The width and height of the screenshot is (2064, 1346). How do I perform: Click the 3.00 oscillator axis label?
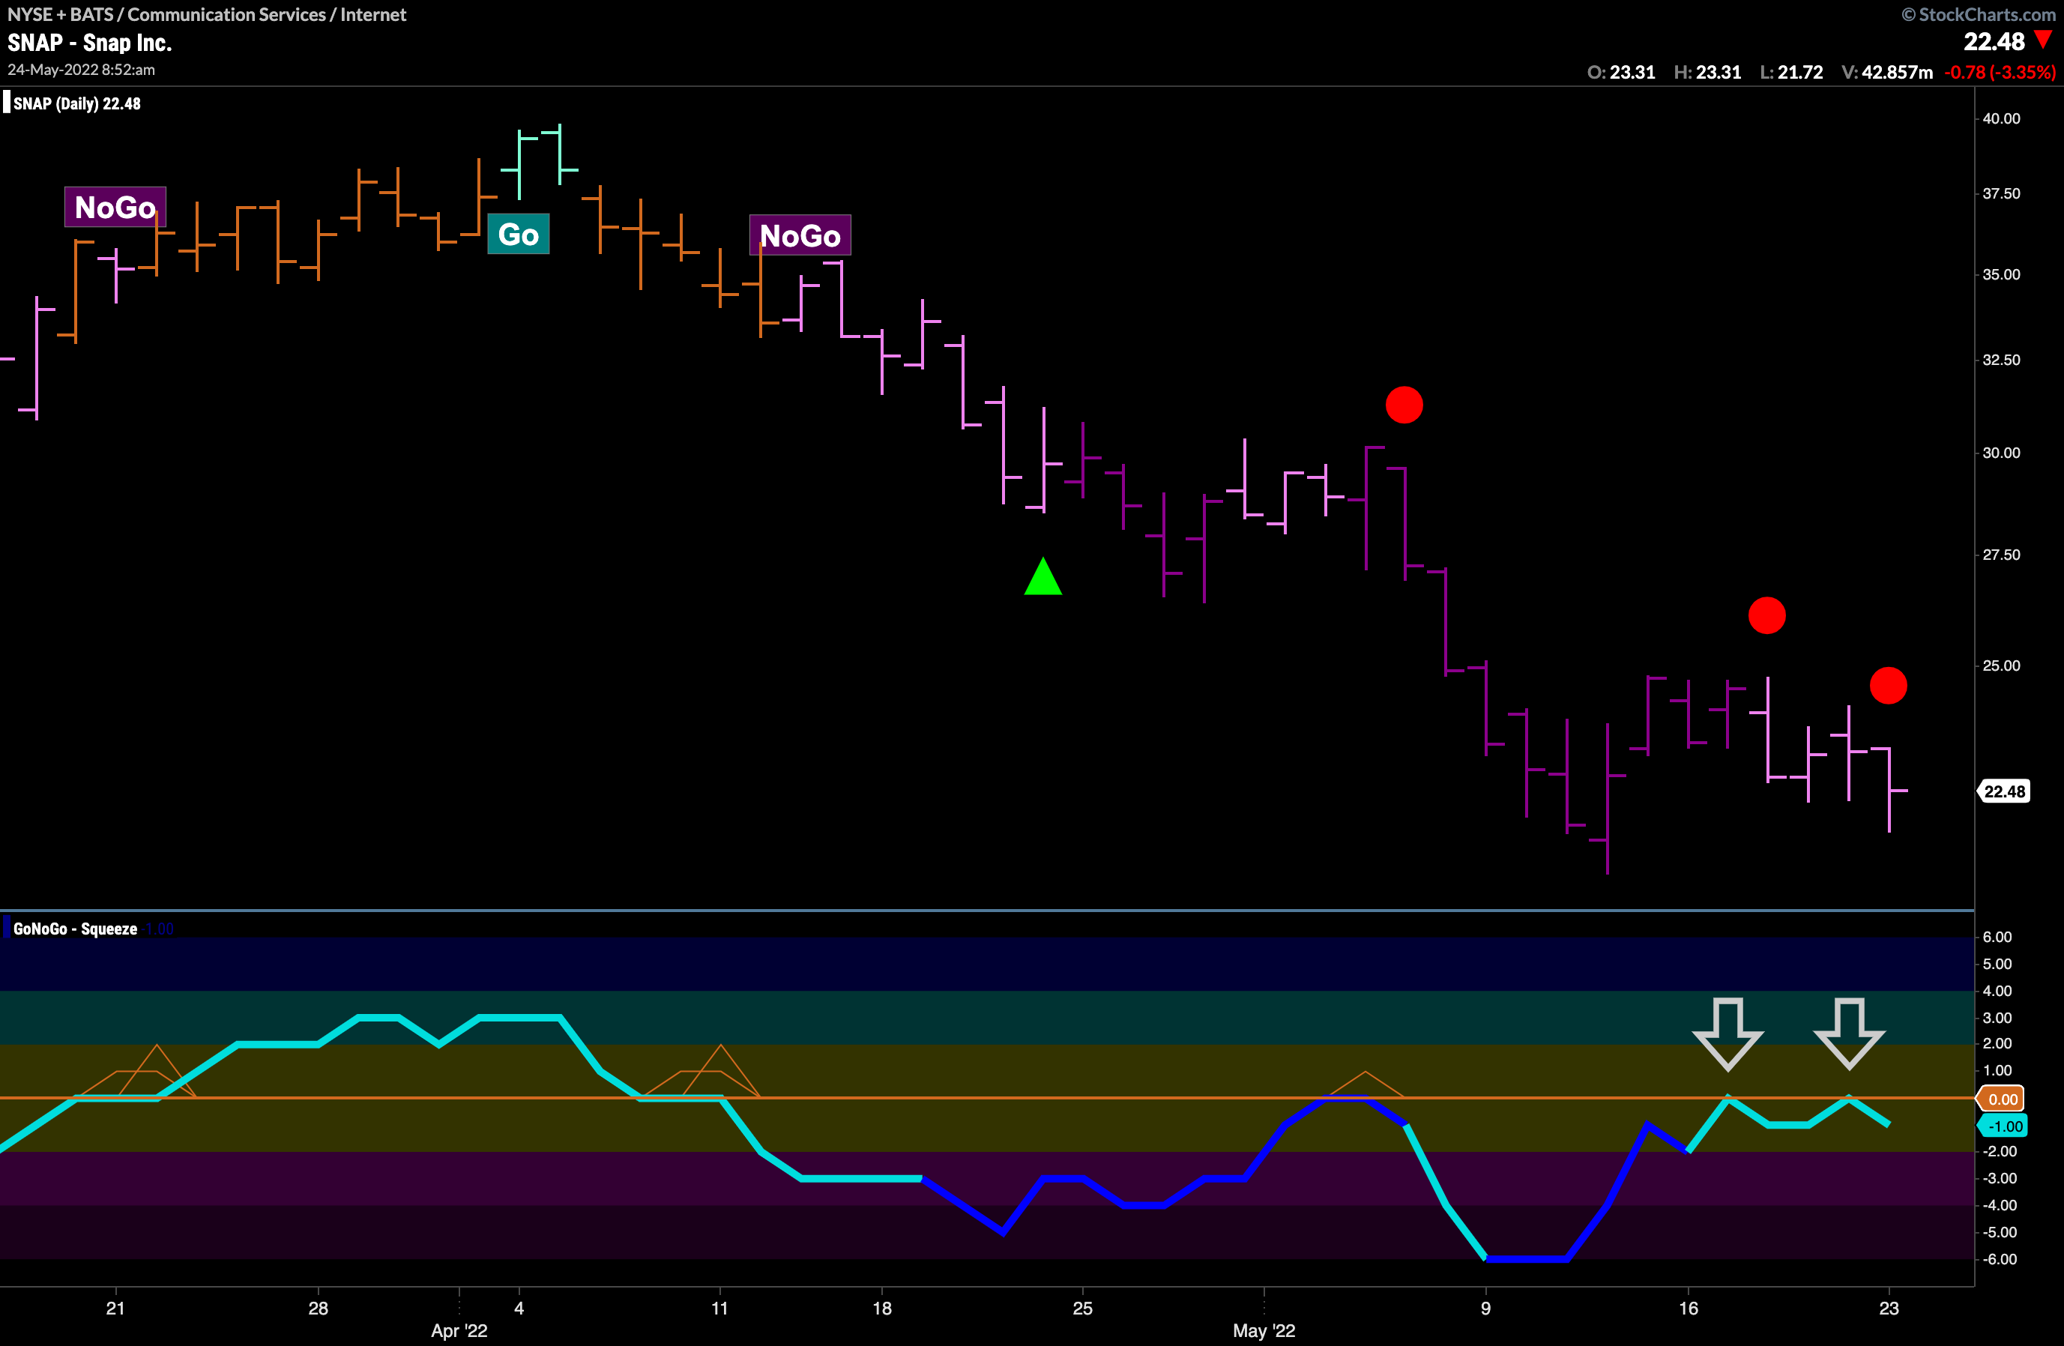[x=1997, y=1017]
